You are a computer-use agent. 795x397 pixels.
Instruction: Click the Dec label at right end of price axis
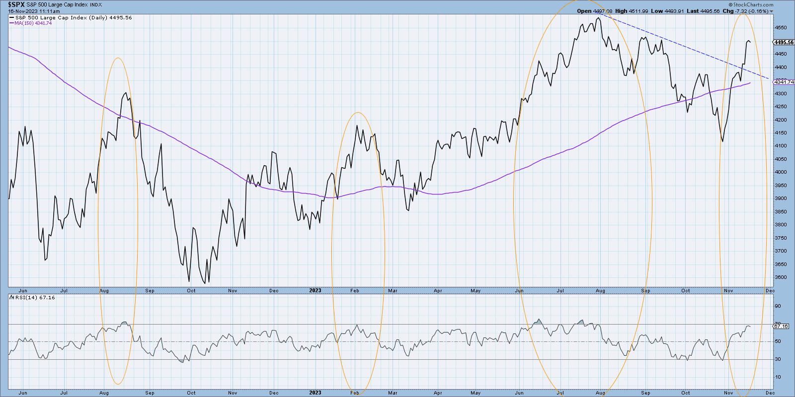click(x=770, y=291)
